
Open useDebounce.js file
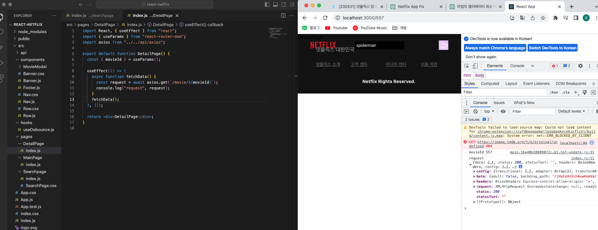click(x=39, y=129)
